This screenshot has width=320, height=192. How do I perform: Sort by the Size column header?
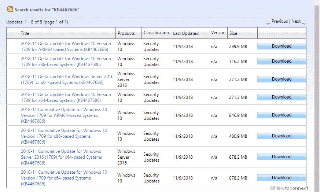pyautogui.click(x=233, y=33)
